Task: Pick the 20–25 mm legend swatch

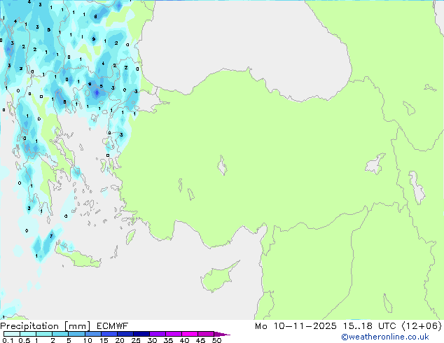Action: point(125,334)
